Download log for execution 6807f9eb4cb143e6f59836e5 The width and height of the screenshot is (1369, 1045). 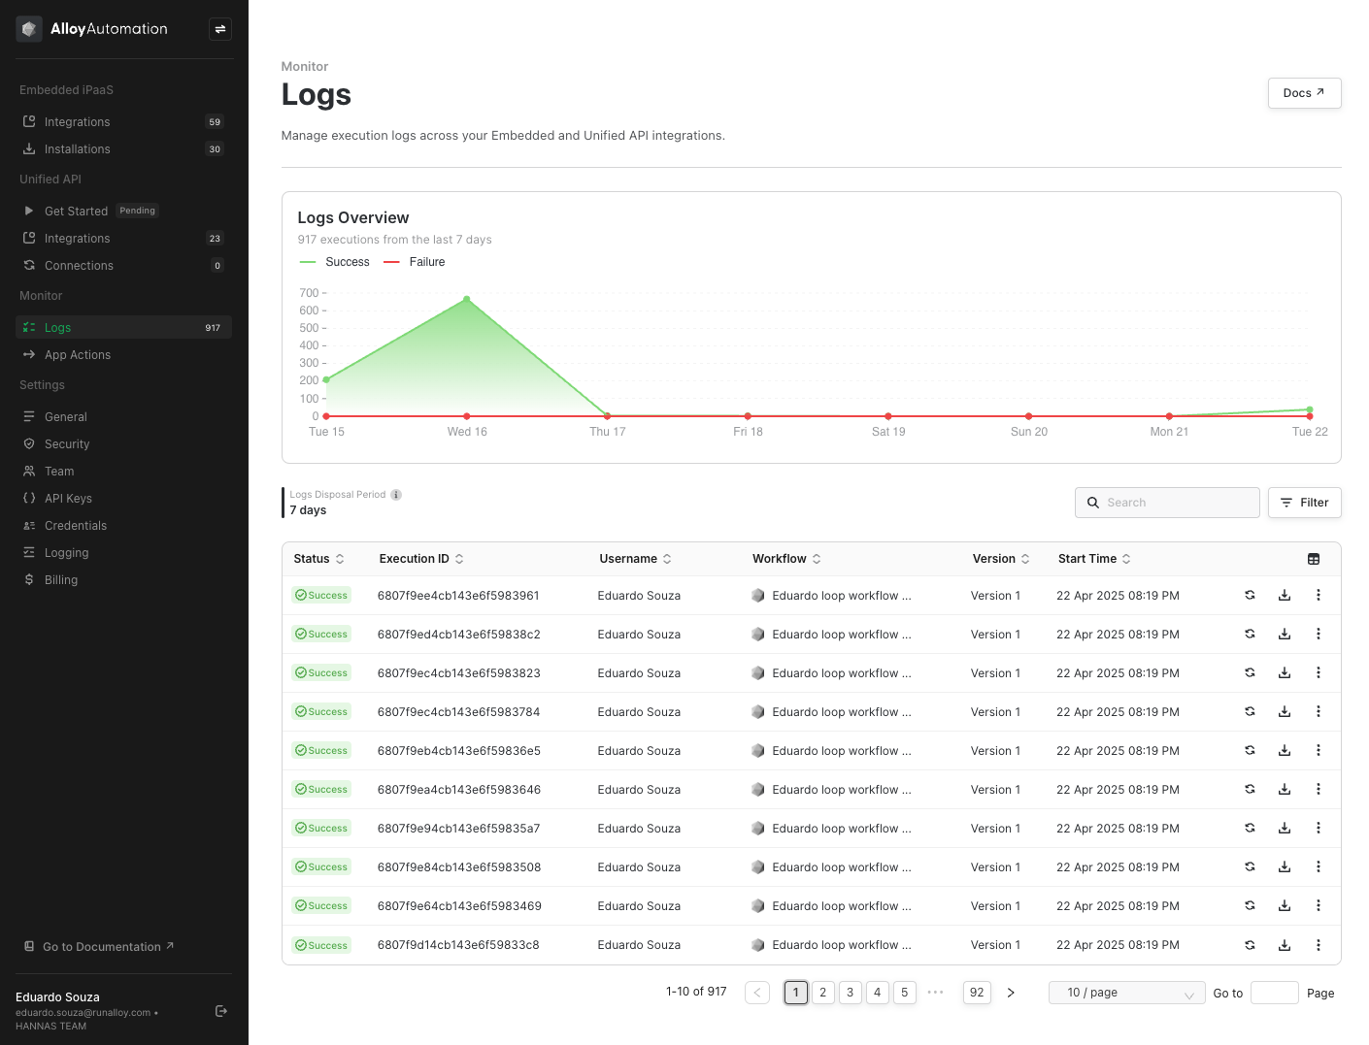[x=1285, y=750]
